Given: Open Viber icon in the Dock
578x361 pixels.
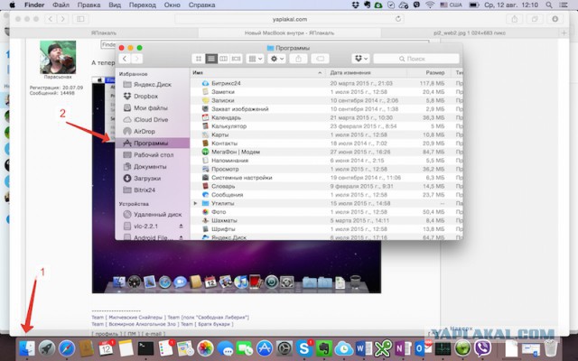Looking at the screenshot, I should (482, 348).
